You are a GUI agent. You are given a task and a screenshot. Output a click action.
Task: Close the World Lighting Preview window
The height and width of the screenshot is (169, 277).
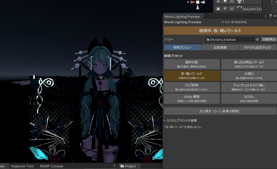275,16
